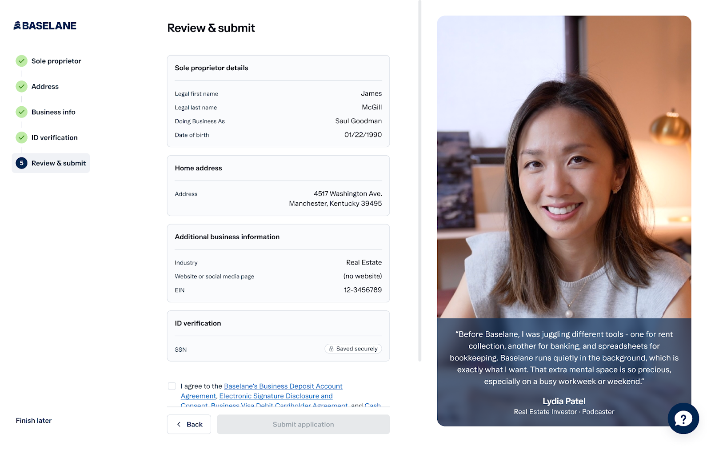Viewport: 711px width, 450px height.
Task: Click the ID verification card heading
Action: click(x=198, y=323)
